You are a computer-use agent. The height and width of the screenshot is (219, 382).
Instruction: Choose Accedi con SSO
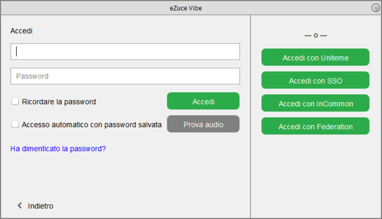point(315,80)
